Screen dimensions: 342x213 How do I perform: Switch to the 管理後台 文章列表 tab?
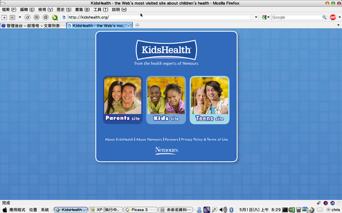[33, 26]
